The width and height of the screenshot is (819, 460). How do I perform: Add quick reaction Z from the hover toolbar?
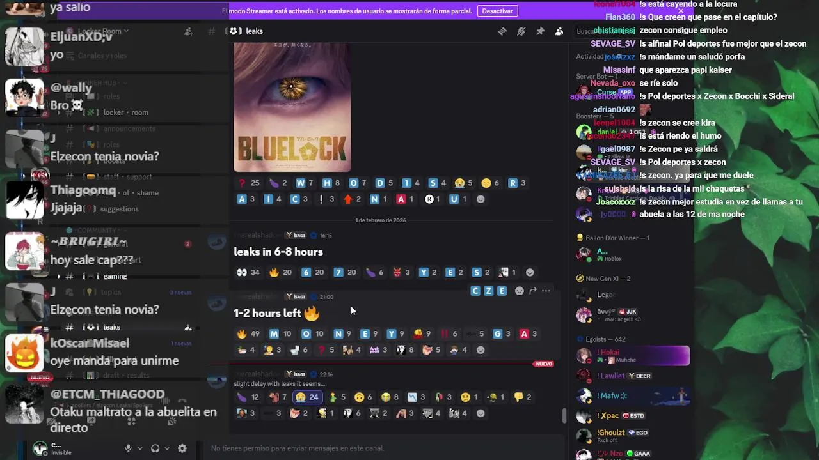pos(488,291)
